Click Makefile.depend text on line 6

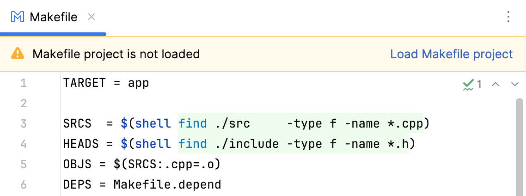pyautogui.click(x=167, y=185)
